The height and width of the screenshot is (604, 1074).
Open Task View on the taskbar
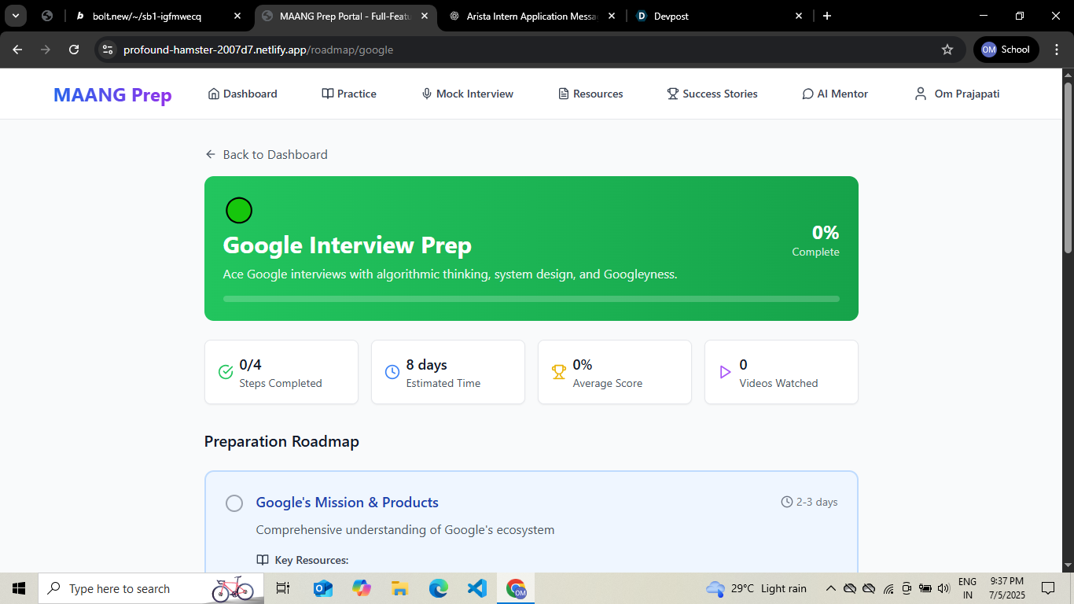click(283, 588)
